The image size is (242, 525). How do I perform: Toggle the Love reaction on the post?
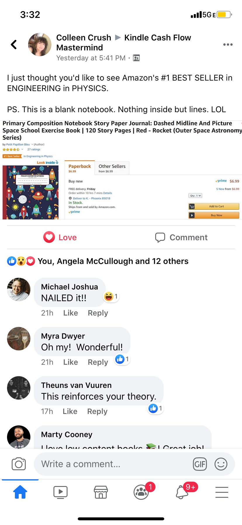(x=60, y=237)
